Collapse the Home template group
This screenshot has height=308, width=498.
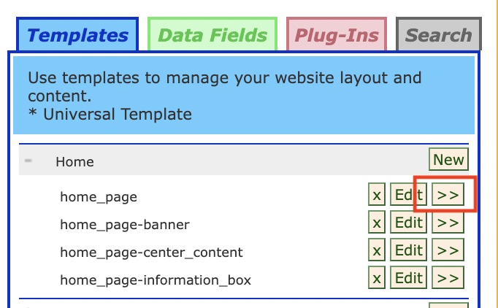28,161
